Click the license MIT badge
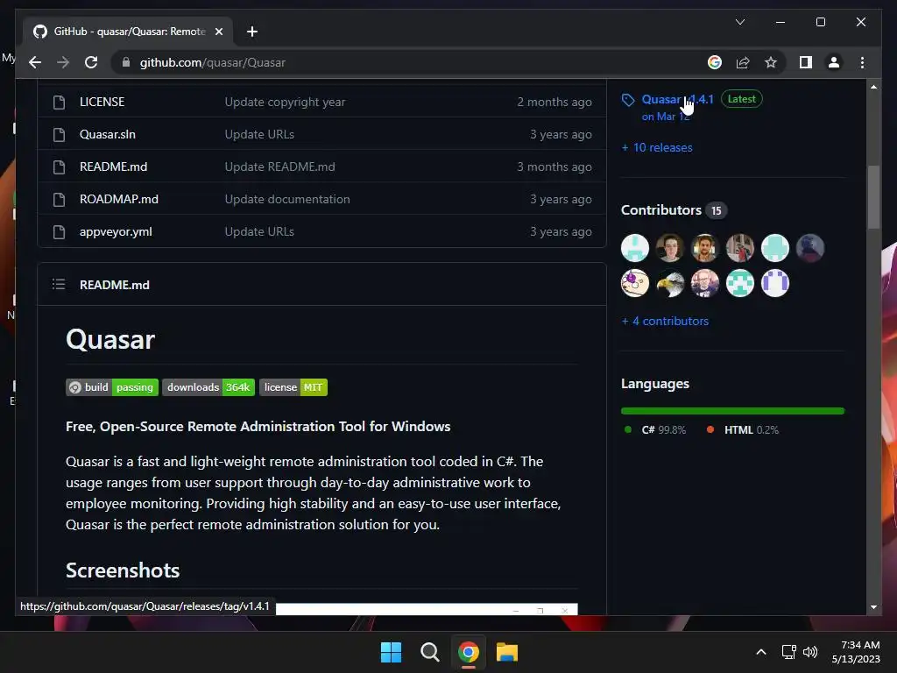 pos(293,387)
